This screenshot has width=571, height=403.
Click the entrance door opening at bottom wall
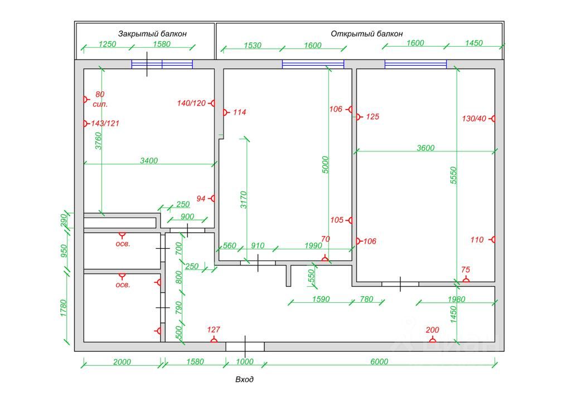point(245,346)
